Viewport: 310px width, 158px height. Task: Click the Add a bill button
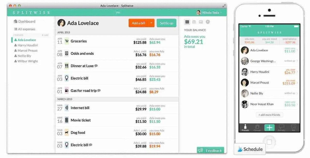pos(138,23)
